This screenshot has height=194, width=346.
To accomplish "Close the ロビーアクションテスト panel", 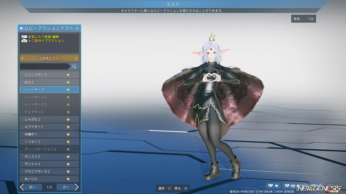I will 77,28.
